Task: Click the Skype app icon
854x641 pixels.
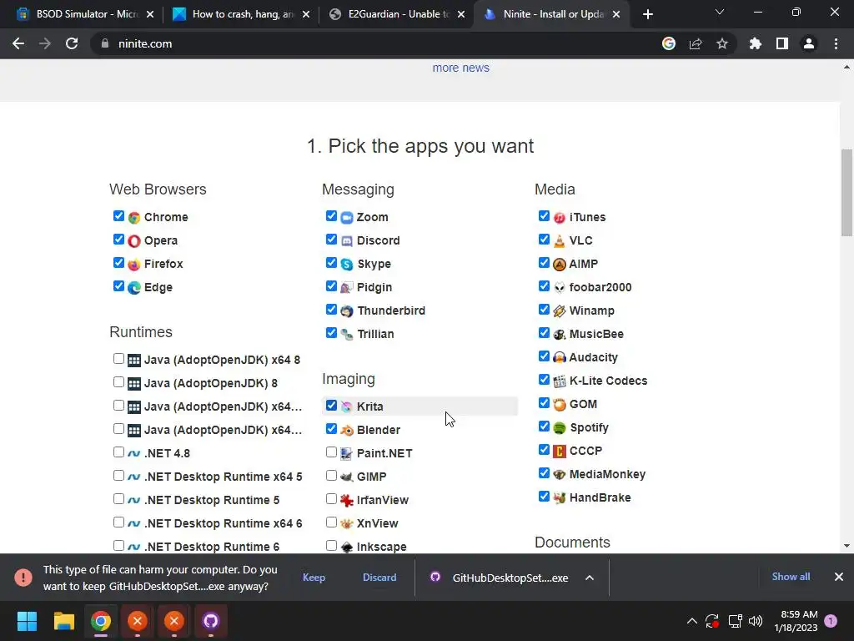Action: coord(347,265)
